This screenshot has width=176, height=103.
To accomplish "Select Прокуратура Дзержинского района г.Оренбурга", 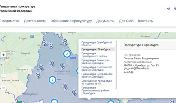I will [x=97, y=68].
